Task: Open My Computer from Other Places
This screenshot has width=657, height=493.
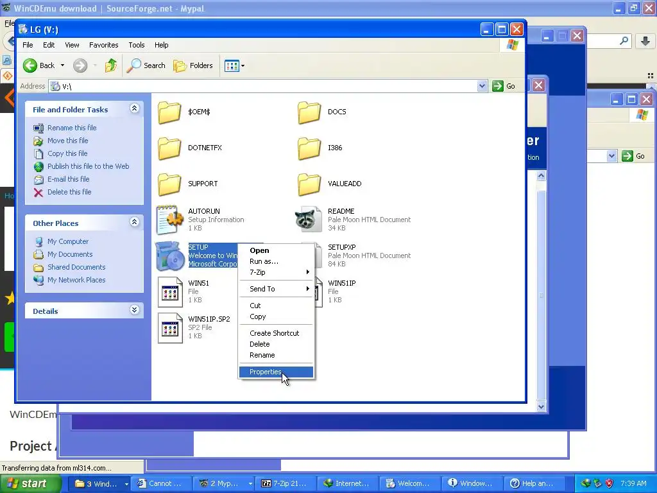Action: pos(68,241)
